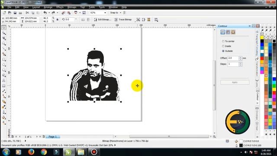Expand the redo history dropdown arrow
The height and width of the screenshot is (156, 277).
(57, 13)
